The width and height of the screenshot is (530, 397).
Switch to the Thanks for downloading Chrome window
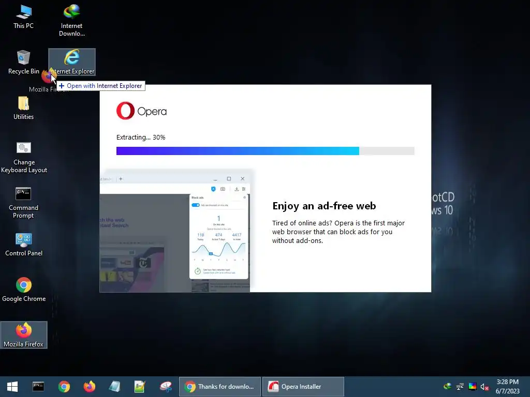pos(219,387)
